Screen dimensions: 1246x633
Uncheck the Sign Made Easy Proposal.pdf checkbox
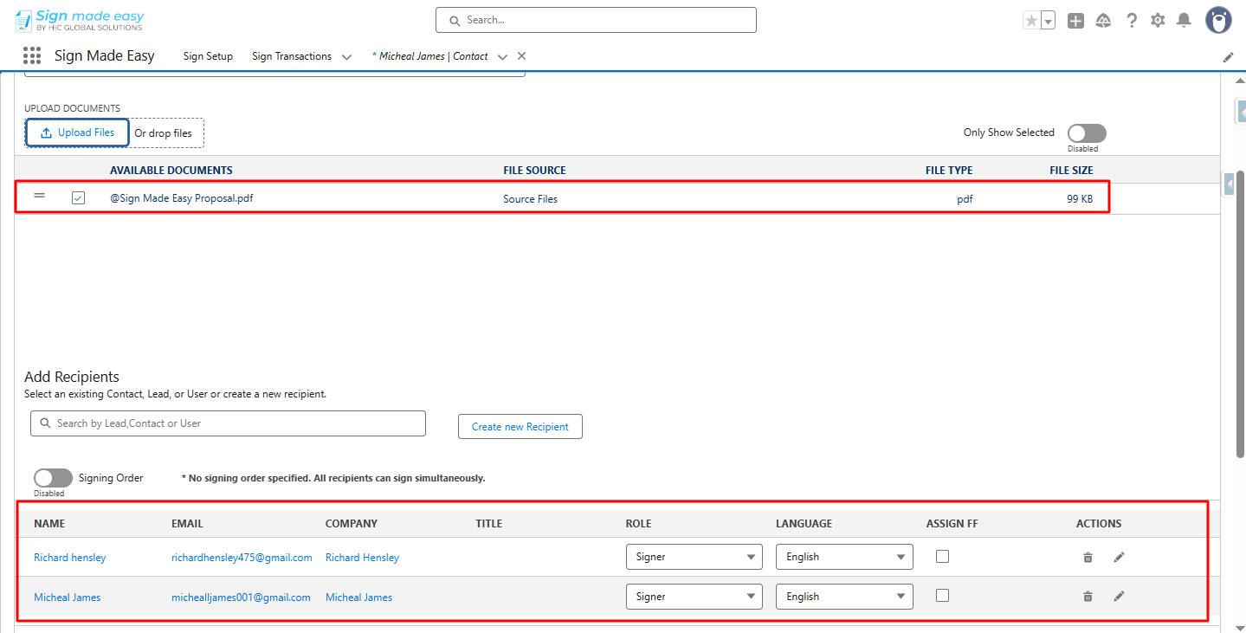point(79,198)
